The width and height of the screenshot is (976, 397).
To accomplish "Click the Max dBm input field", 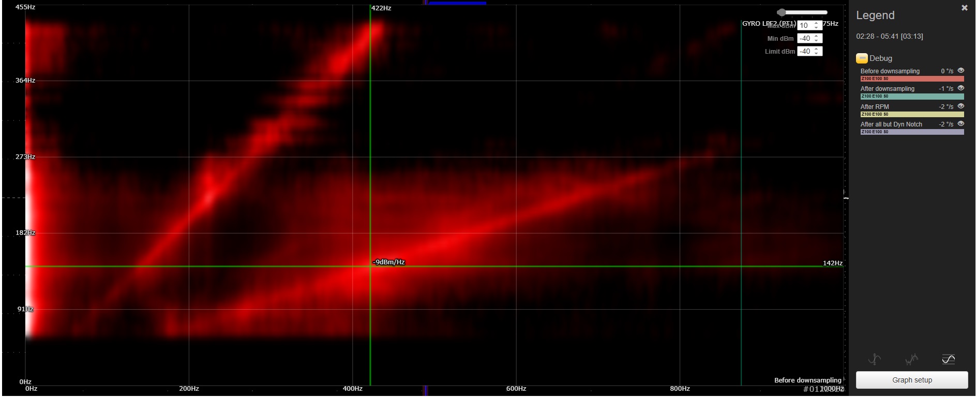I will point(805,25).
